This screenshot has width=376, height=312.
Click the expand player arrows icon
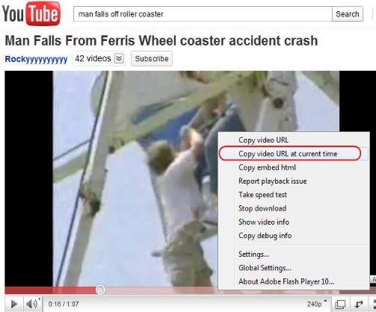pos(359,304)
